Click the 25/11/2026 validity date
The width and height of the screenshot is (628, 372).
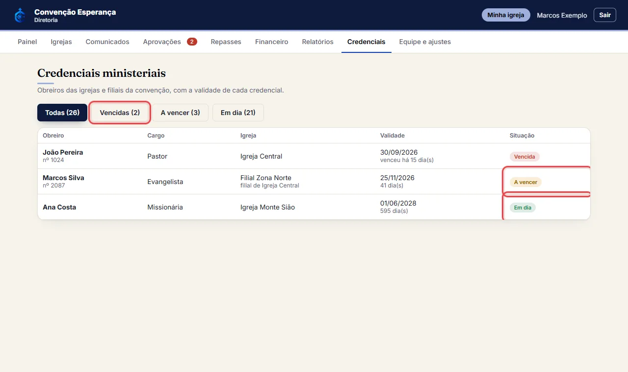397,178
